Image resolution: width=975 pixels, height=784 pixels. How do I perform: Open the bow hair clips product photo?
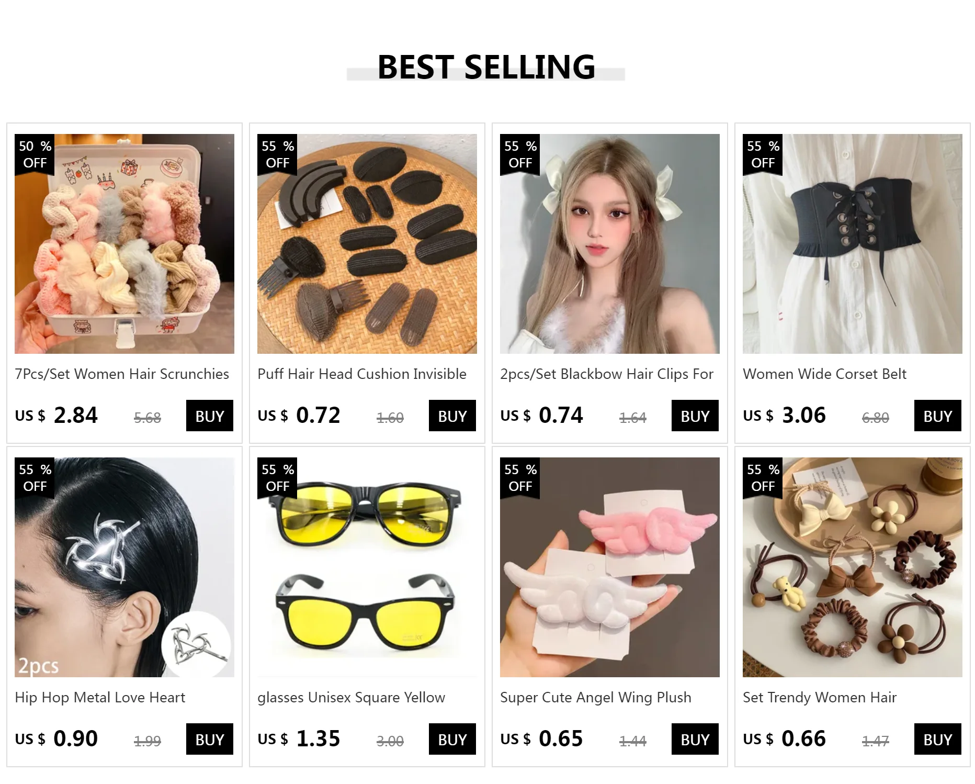pyautogui.click(x=610, y=244)
